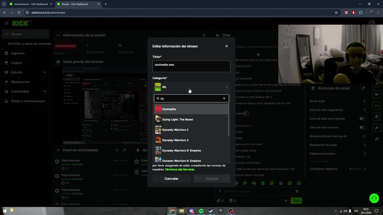This screenshot has width=383, height=215.
Task: Click the category list scrollbar
Action: pyautogui.click(x=229, y=119)
